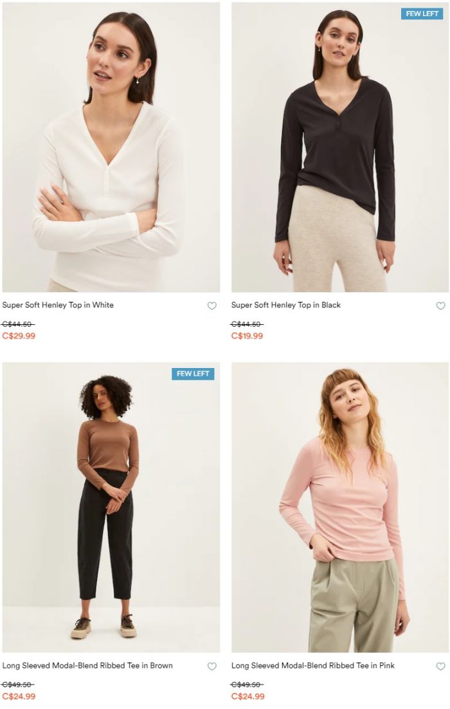450x709 pixels.
Task: Open Super Soft Henley Top in White link
Action: (58, 305)
